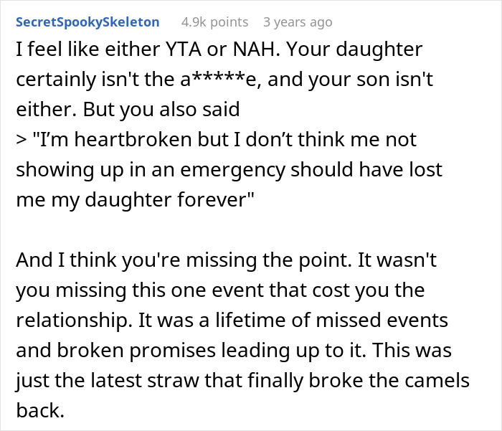
Task: Open the SecretSpookySkeleton user profile link
Action: (x=87, y=22)
